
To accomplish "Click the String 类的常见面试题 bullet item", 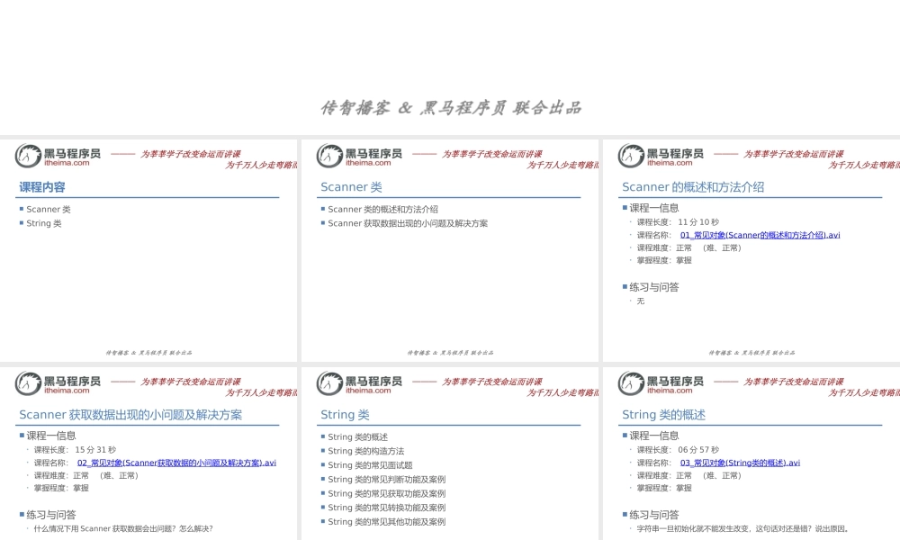I will [371, 465].
